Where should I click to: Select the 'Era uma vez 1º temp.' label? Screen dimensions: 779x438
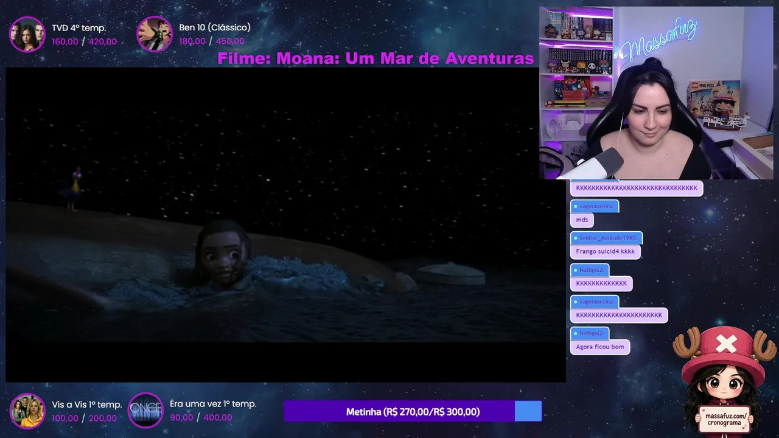tap(213, 404)
